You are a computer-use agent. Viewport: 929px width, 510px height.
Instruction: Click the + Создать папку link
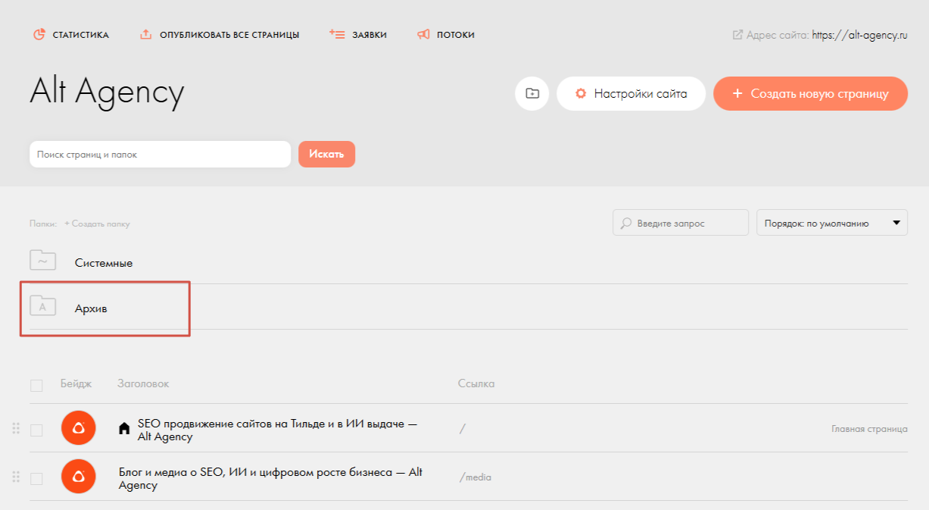coord(97,224)
